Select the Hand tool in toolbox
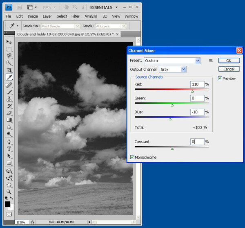Viewport: 245px width, 228px height. pyautogui.click(x=9, y=185)
